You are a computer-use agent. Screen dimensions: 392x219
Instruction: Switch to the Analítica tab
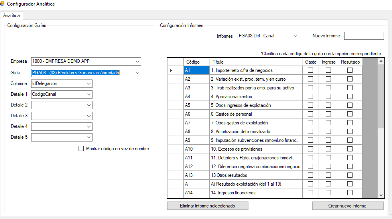[12, 16]
